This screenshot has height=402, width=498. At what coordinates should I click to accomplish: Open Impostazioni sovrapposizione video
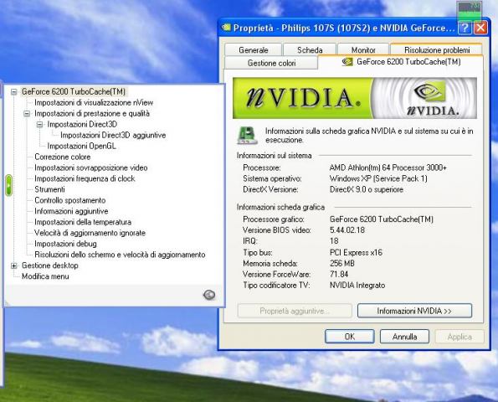pos(91,167)
